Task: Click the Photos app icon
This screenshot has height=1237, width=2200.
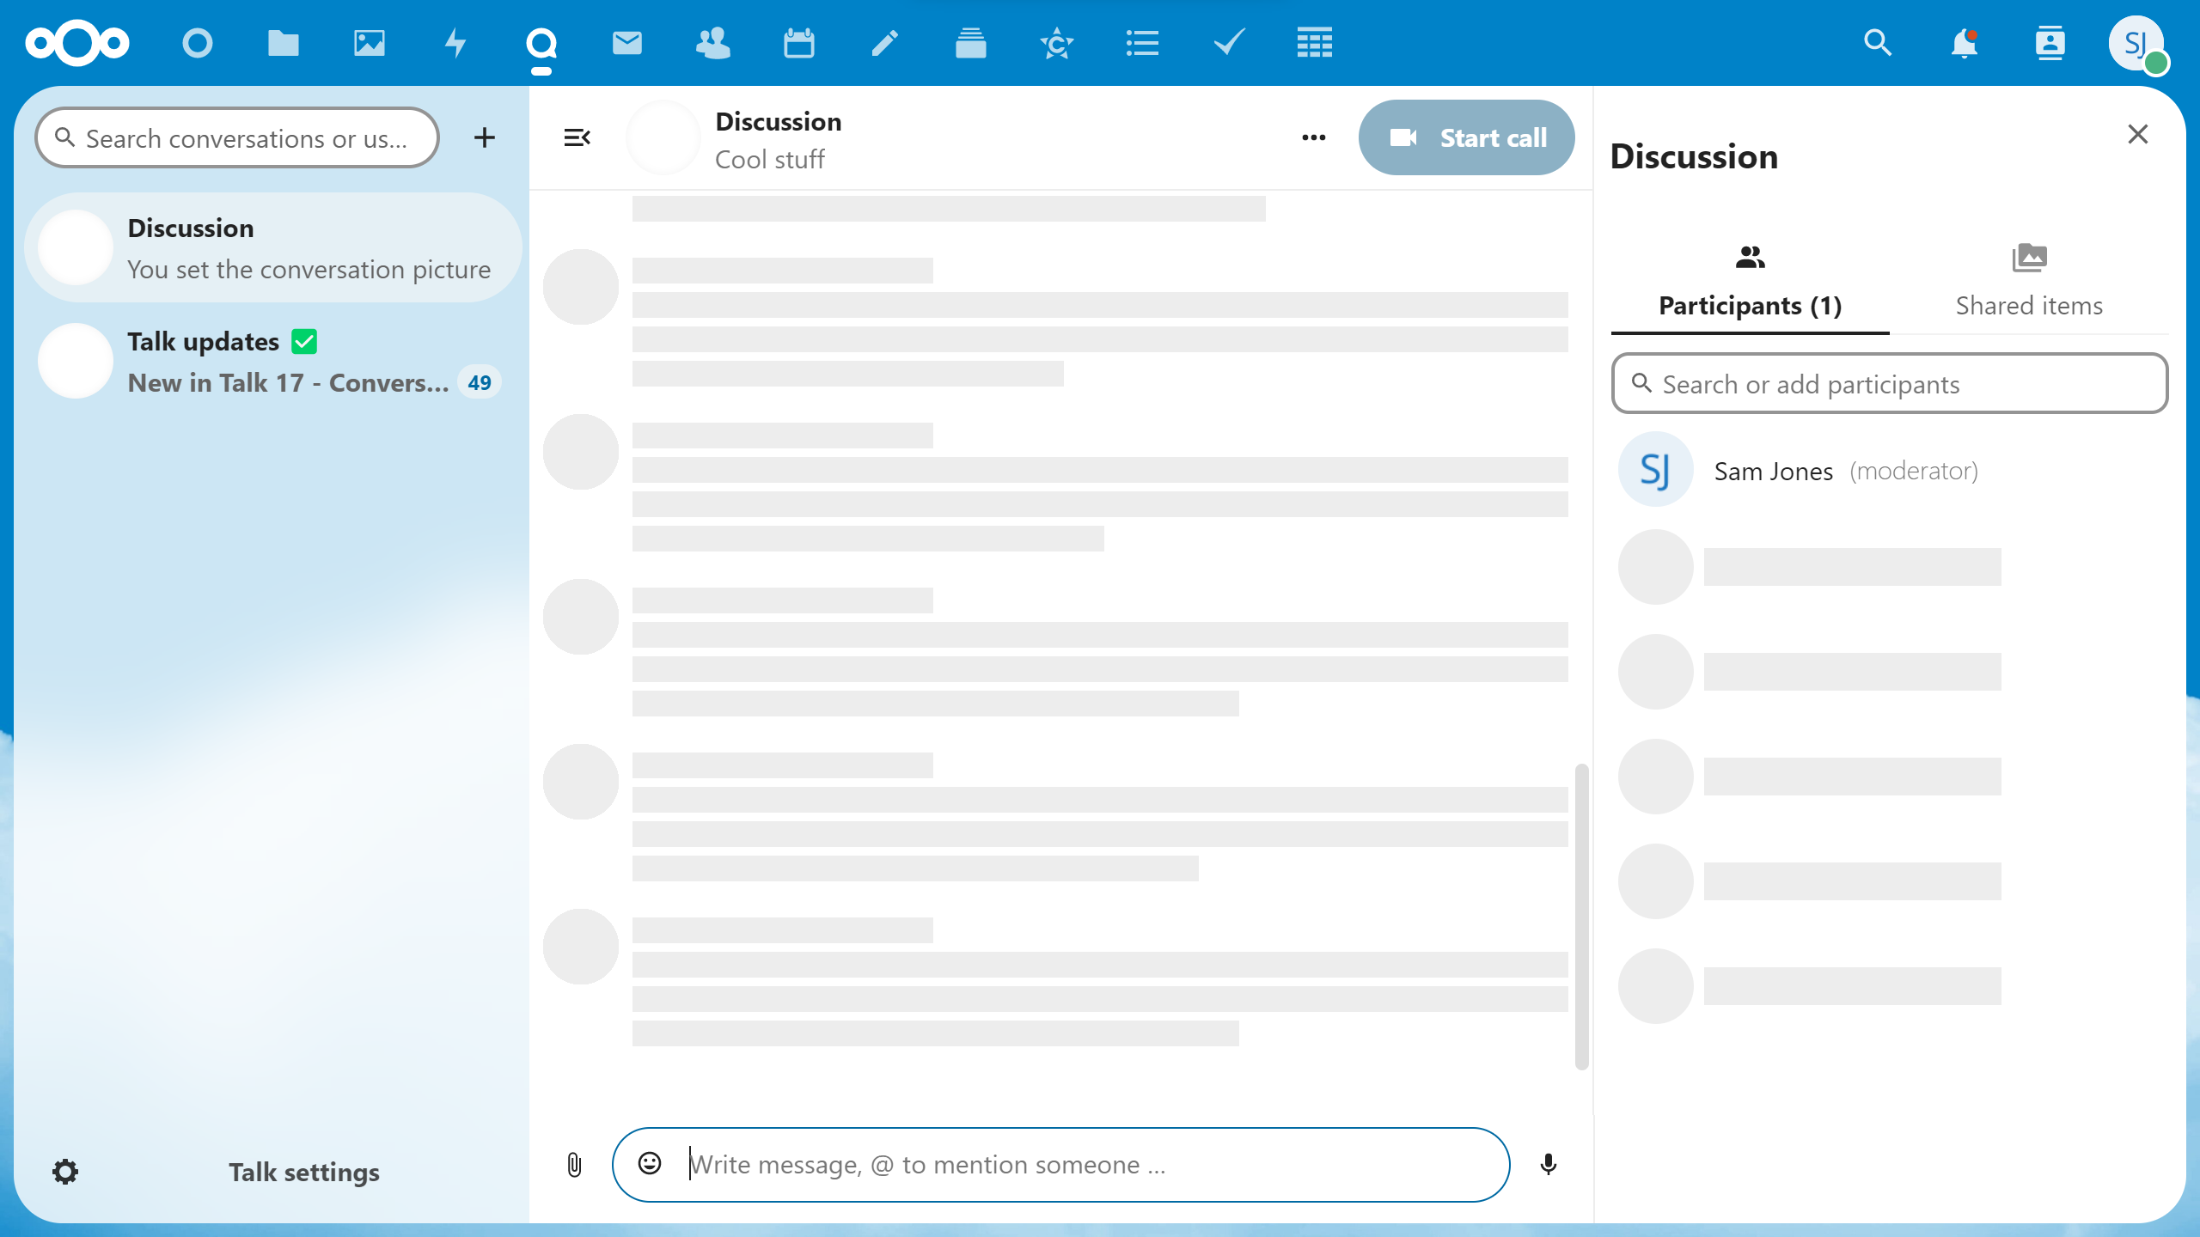Action: click(369, 42)
